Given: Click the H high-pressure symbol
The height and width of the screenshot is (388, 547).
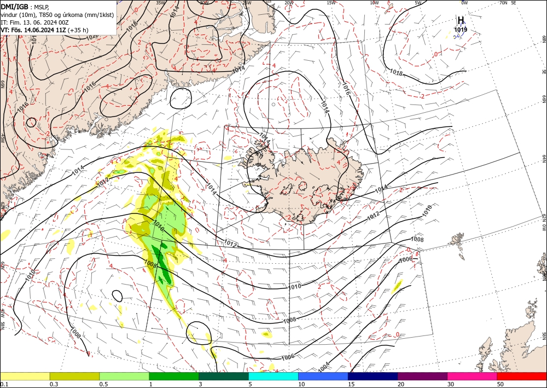Looking at the screenshot, I should tap(461, 20).
